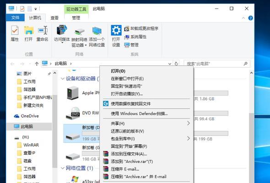The height and width of the screenshot is (183, 270).
Task: Open the 查看IP folder in navigation pane
Action: point(26,153)
